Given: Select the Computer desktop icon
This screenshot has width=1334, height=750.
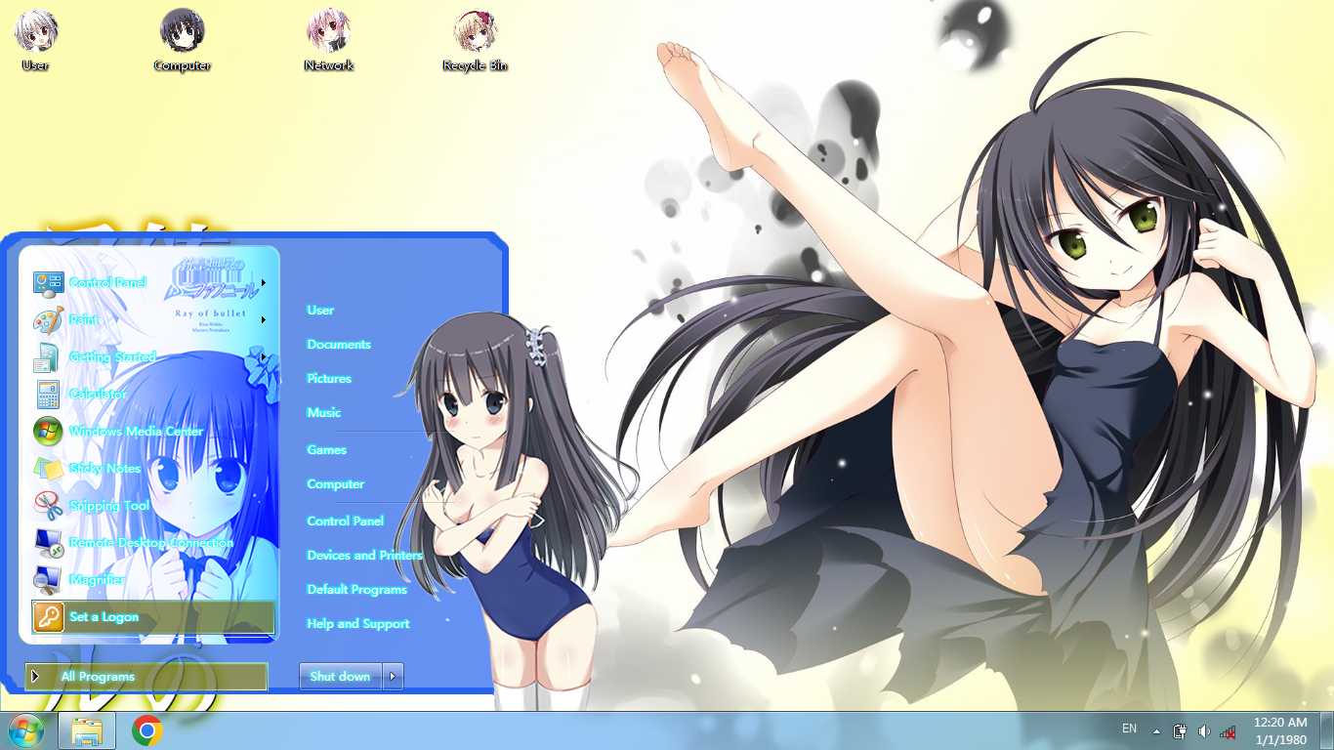Looking at the screenshot, I should (x=183, y=41).
